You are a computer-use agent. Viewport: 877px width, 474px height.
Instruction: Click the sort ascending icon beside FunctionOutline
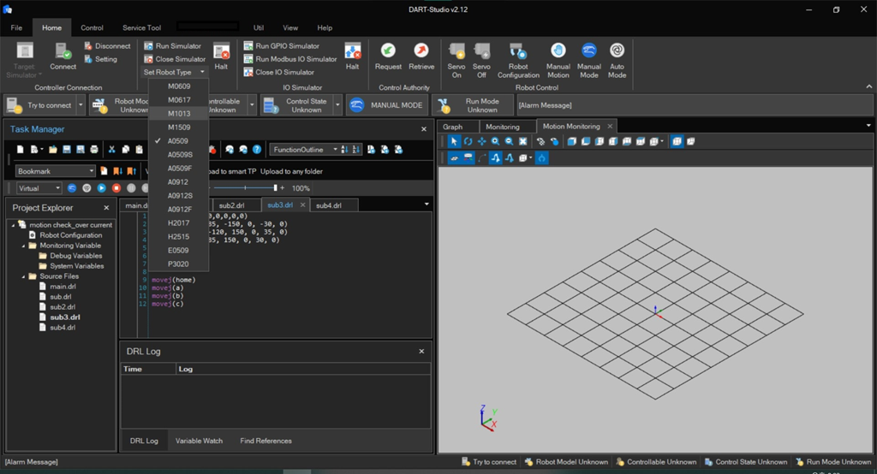point(344,149)
